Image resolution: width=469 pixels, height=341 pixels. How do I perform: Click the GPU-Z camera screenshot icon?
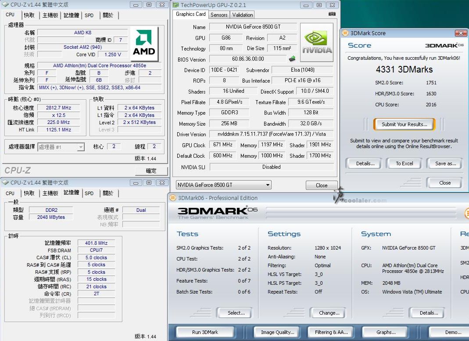coord(332,14)
